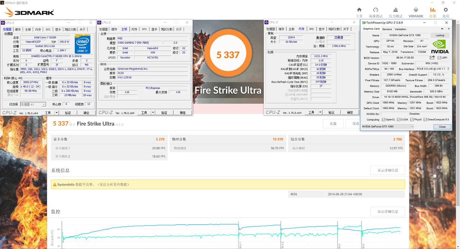Expand 工具 dropdown arrow in CPU-Z memory window
Screen dimensions: 460x249
point(320,112)
